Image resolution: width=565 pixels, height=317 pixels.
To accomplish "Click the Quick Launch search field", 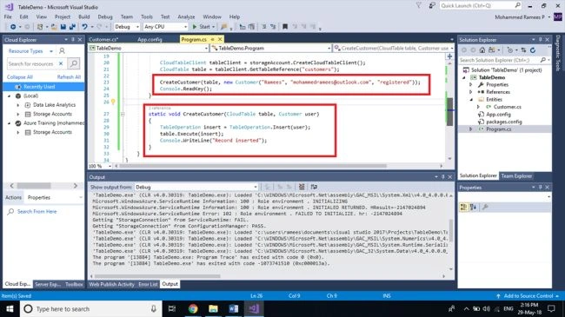I will (481, 5).
